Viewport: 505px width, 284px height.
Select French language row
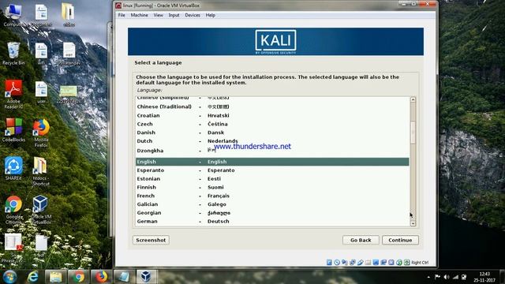click(x=272, y=196)
